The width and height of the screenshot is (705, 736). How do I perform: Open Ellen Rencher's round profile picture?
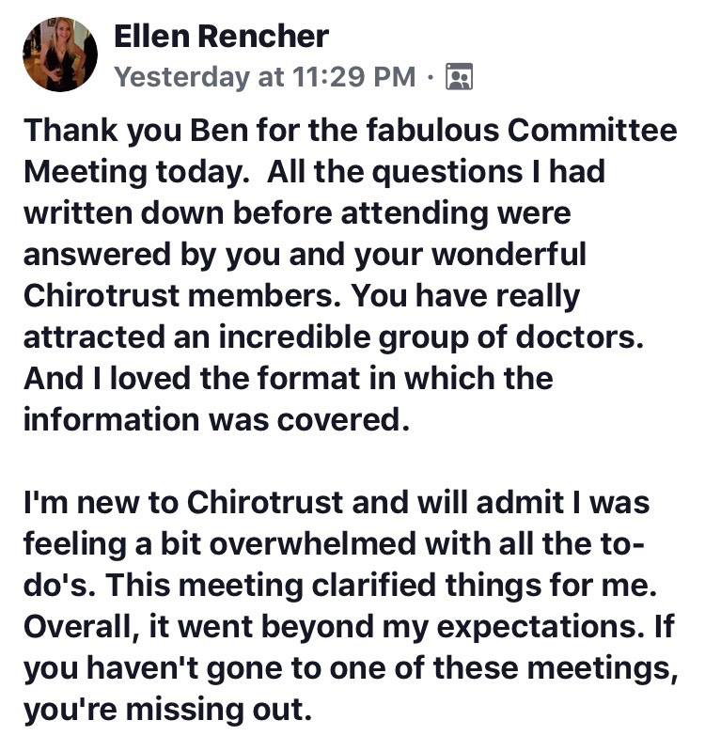pos(60,55)
